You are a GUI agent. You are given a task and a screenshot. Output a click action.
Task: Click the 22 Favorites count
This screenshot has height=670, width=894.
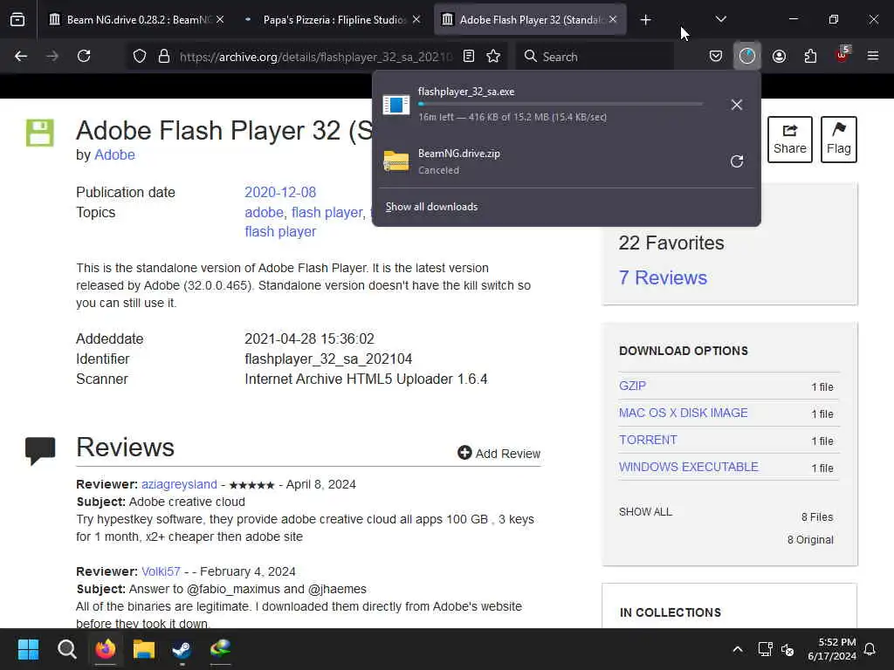pos(671,243)
